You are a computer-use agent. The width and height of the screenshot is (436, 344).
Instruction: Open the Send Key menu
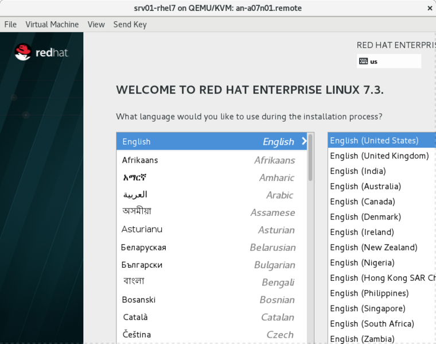[x=130, y=24]
